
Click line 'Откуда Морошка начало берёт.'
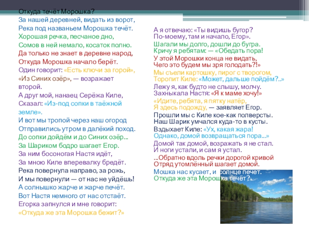point(68,62)
